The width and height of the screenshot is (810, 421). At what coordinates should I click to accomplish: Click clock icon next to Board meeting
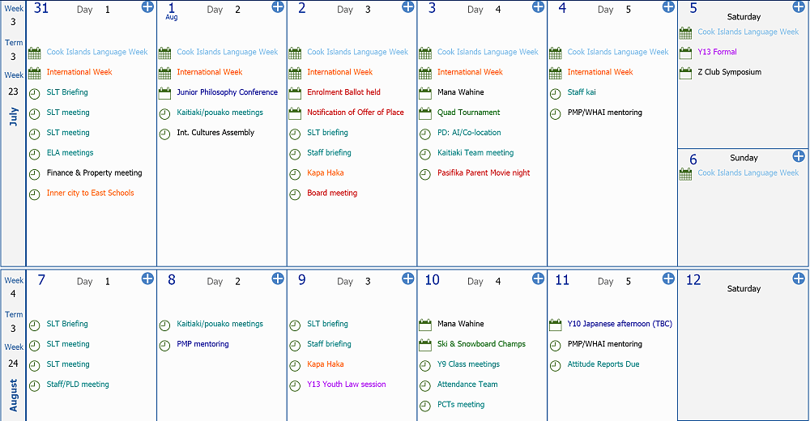(295, 194)
